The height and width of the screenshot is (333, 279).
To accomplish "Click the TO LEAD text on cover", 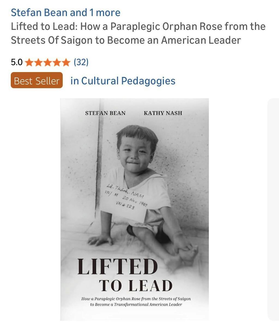I will tap(135, 286).
